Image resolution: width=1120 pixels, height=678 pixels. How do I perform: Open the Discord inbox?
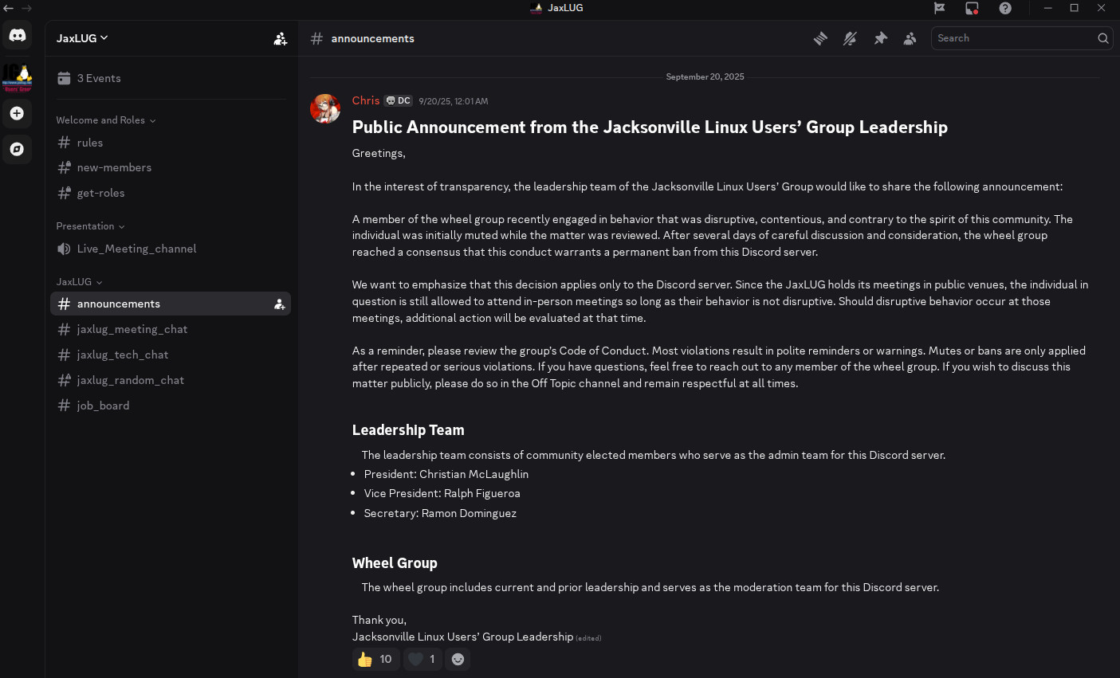[972, 9]
